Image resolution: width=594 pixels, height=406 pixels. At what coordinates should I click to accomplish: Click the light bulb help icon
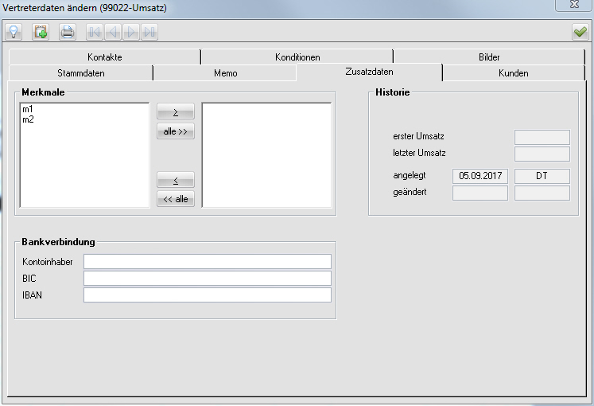pos(14,32)
